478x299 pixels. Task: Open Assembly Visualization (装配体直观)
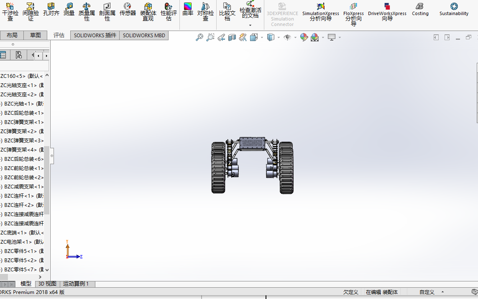[x=148, y=12]
